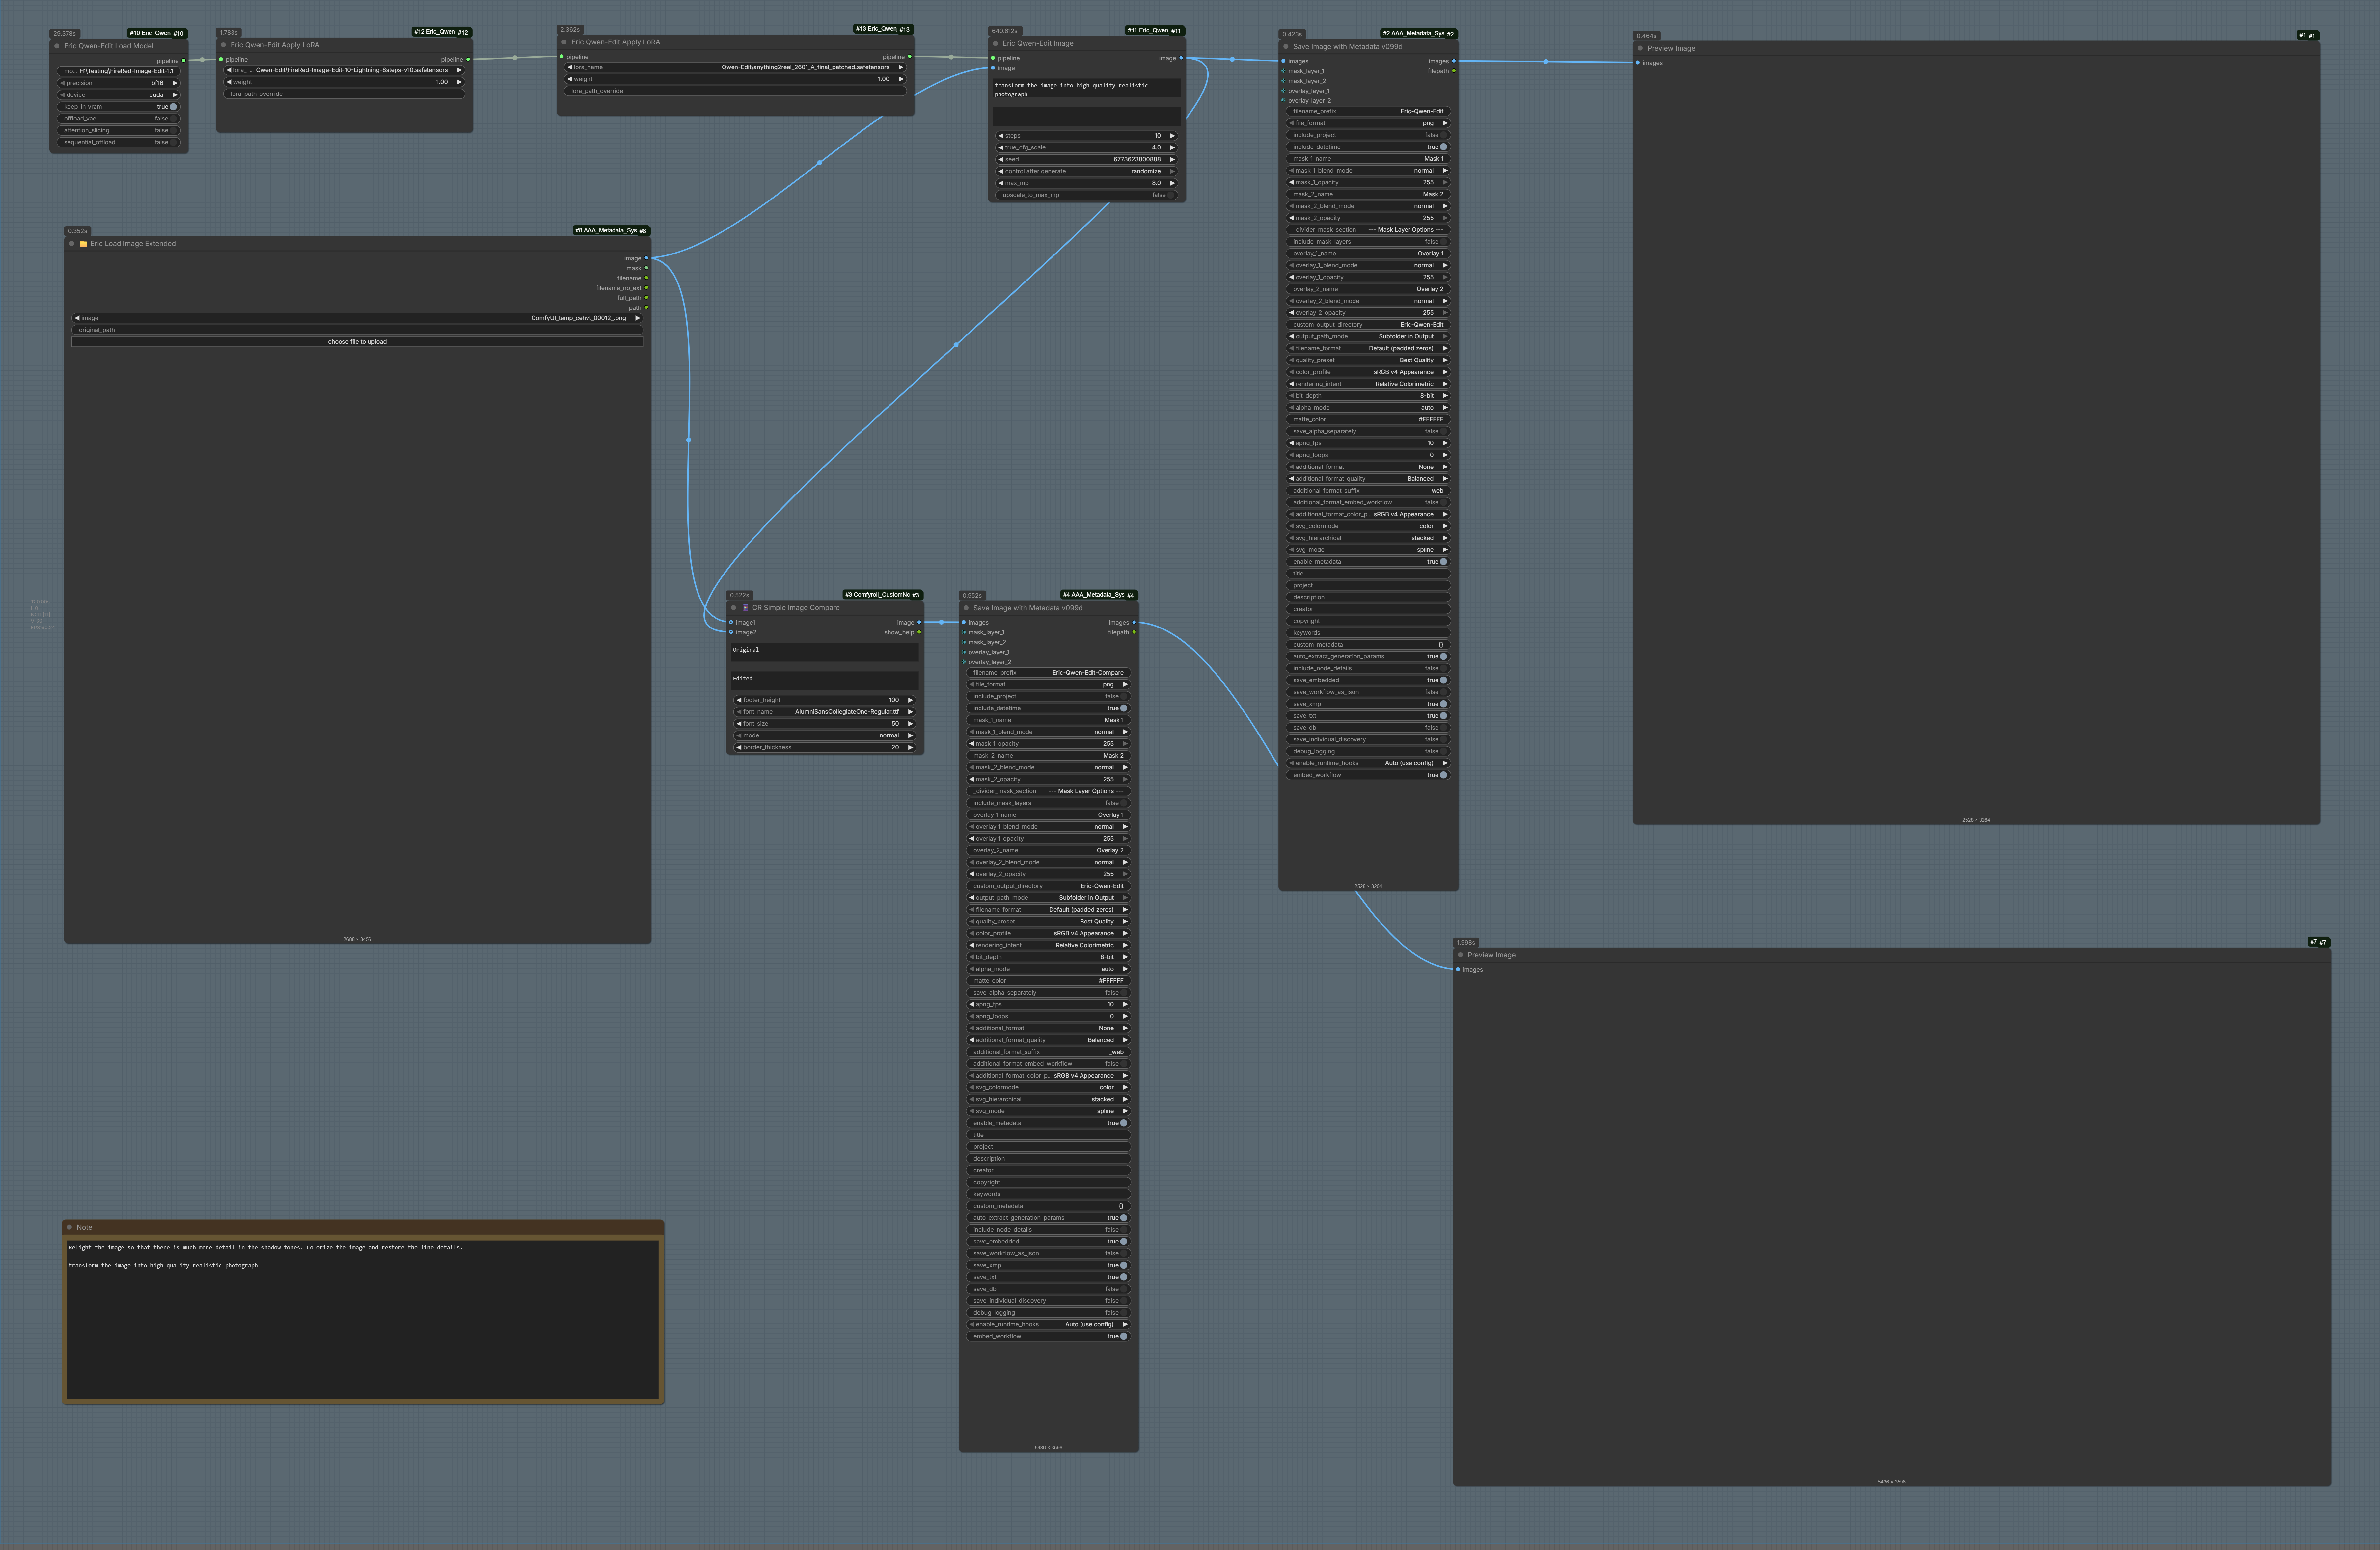2380x1550 pixels.
Task: Collapse the Eric Qwen-Edit Load Model node dot
Action: [57, 46]
